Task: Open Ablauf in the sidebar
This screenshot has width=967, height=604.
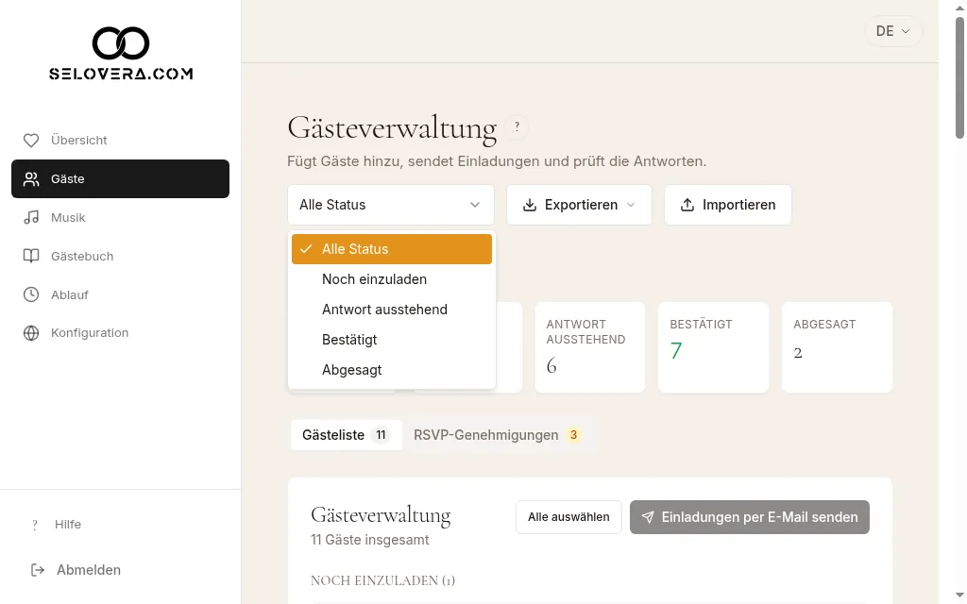Action: (x=120, y=294)
